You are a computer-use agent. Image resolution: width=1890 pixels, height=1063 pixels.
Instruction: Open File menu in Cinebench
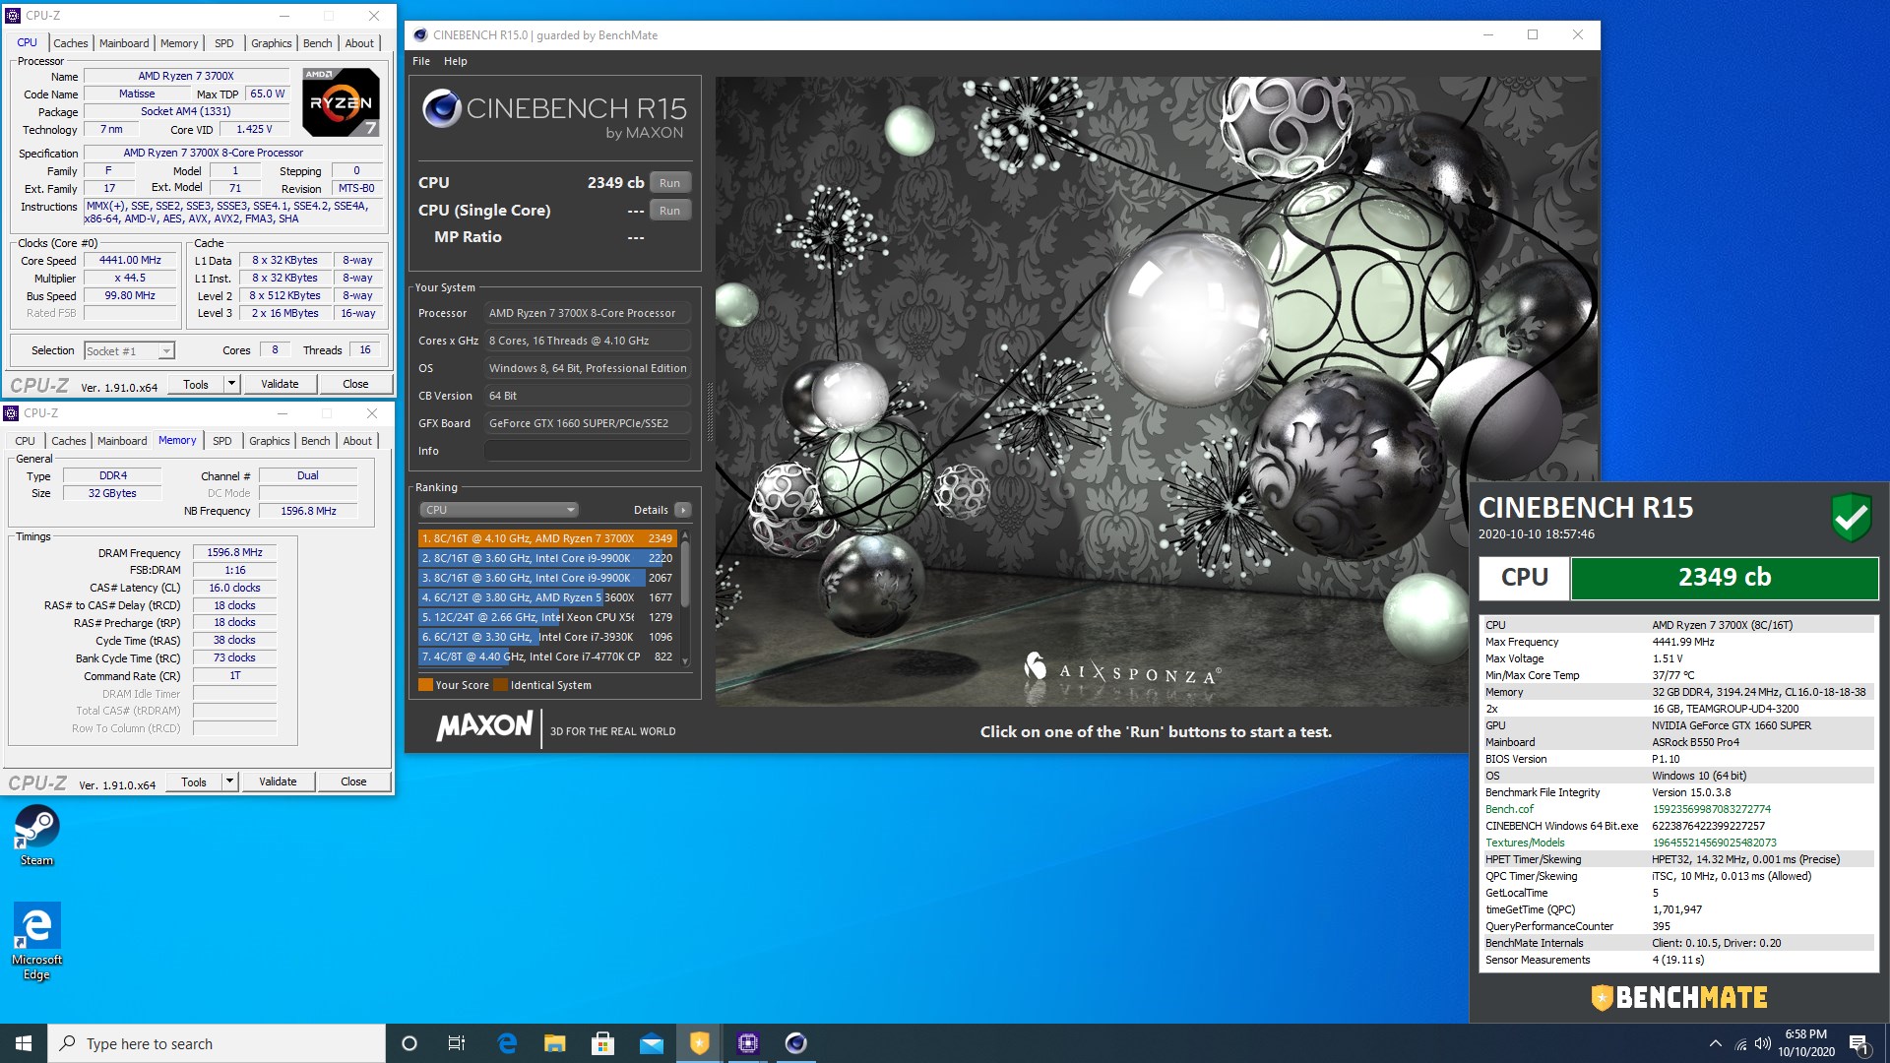(421, 61)
